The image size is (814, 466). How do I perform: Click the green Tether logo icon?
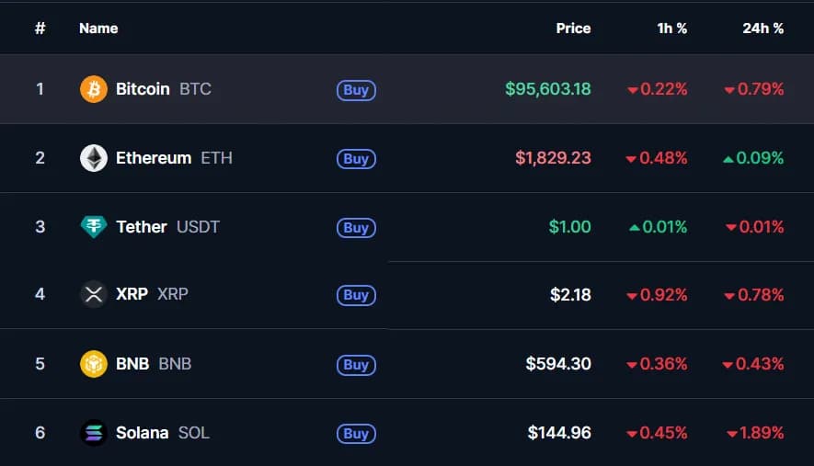pos(94,227)
